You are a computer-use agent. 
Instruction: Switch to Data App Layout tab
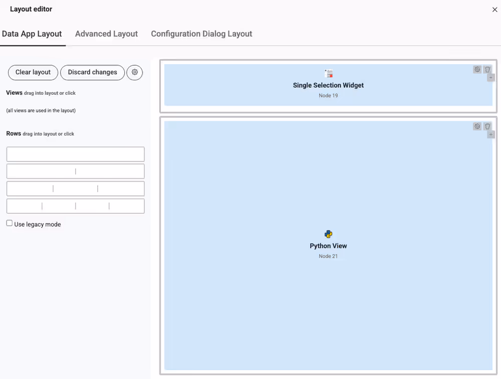(32, 34)
